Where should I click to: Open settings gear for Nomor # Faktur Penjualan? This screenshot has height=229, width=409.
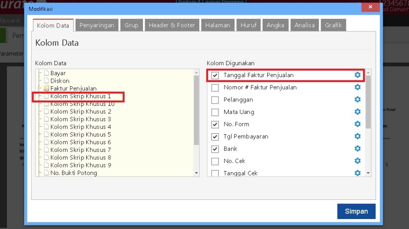click(357, 87)
